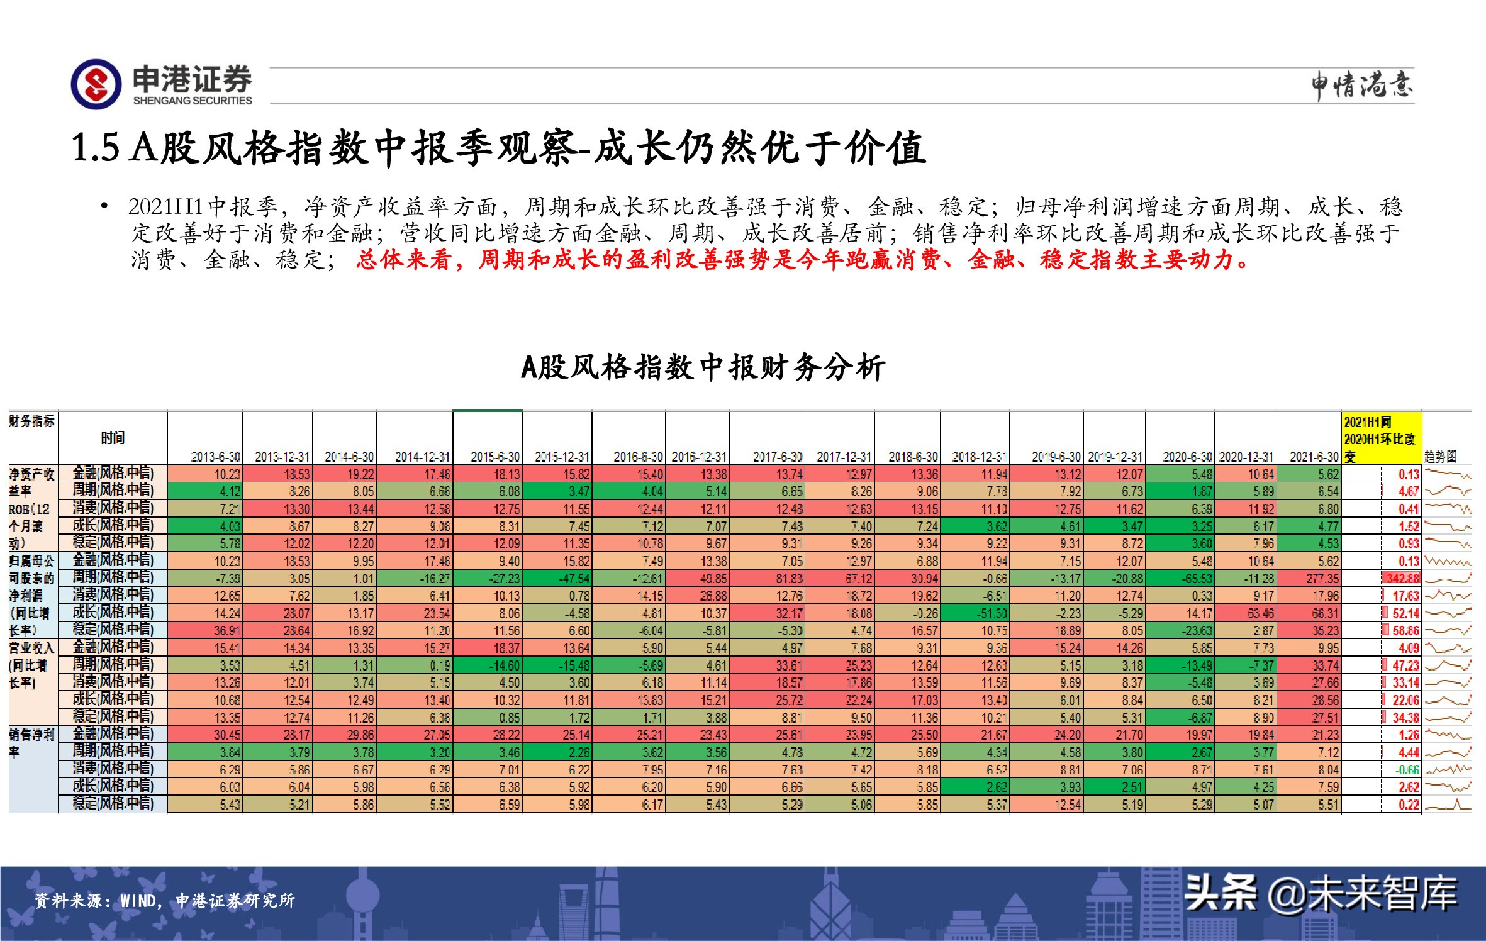Click the 申港证券 company name text
Image resolution: width=1486 pixels, height=941 pixels.
[193, 79]
